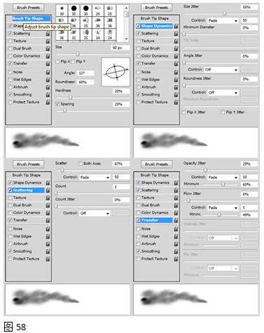The height and width of the screenshot is (333, 264).
Task: Click the Protect Texture lock in the Transfer panel
Action: click(176, 259)
